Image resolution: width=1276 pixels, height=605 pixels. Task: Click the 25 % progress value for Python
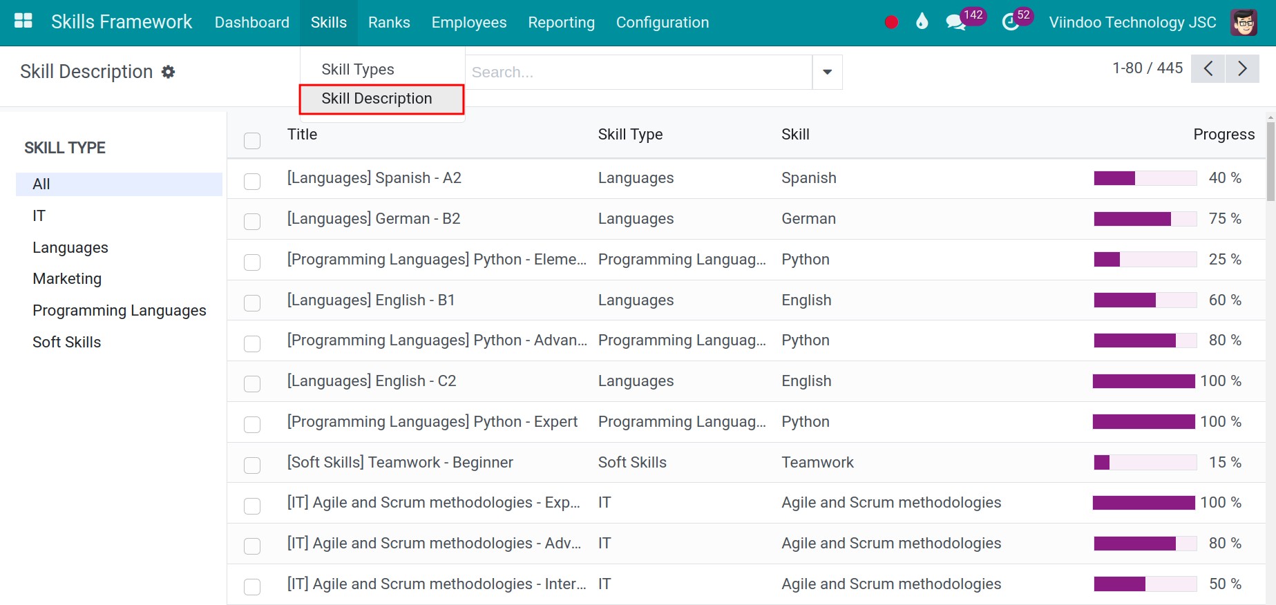click(1225, 260)
